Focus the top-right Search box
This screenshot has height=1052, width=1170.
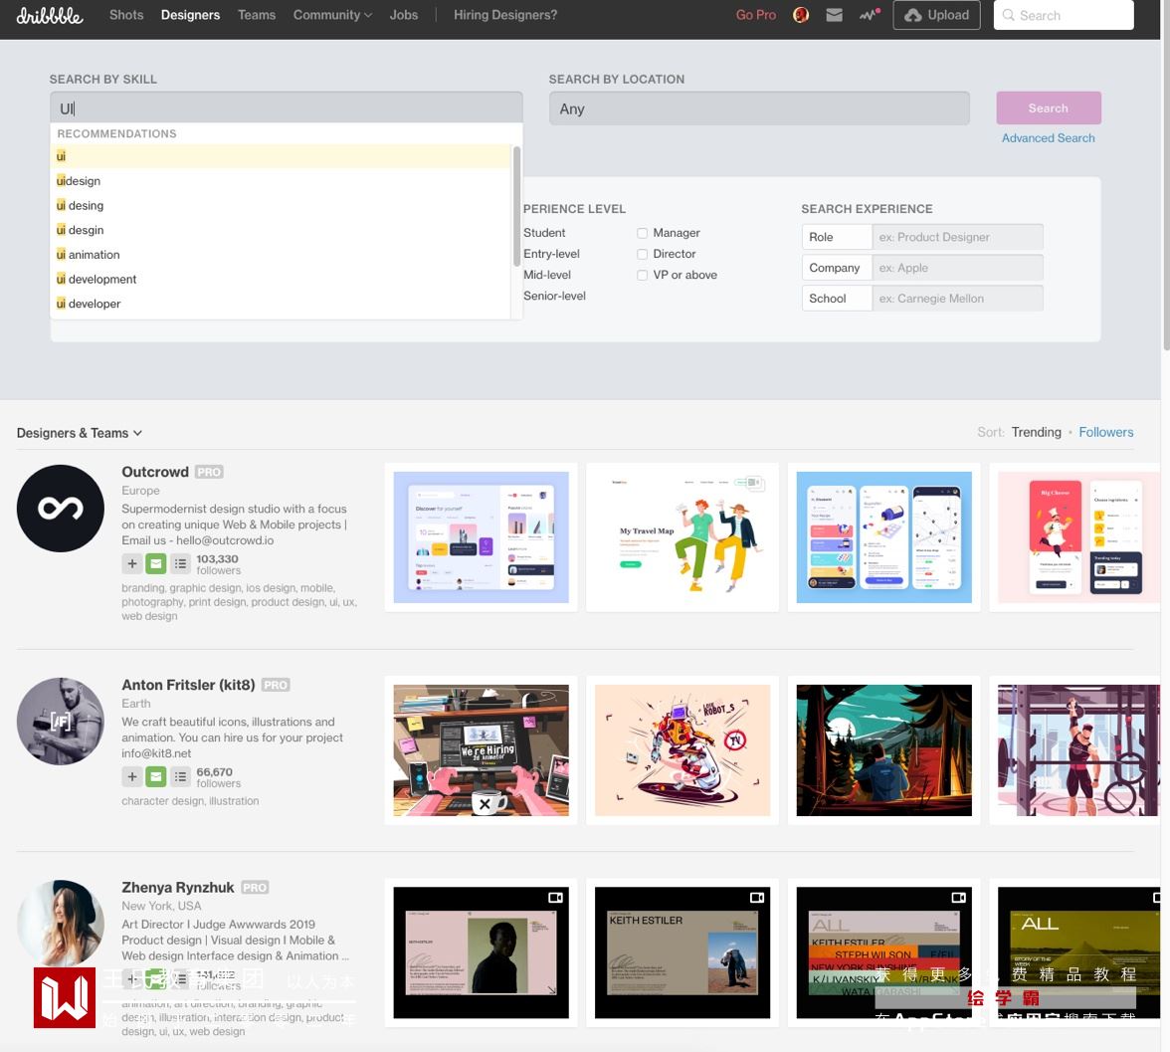(1064, 15)
